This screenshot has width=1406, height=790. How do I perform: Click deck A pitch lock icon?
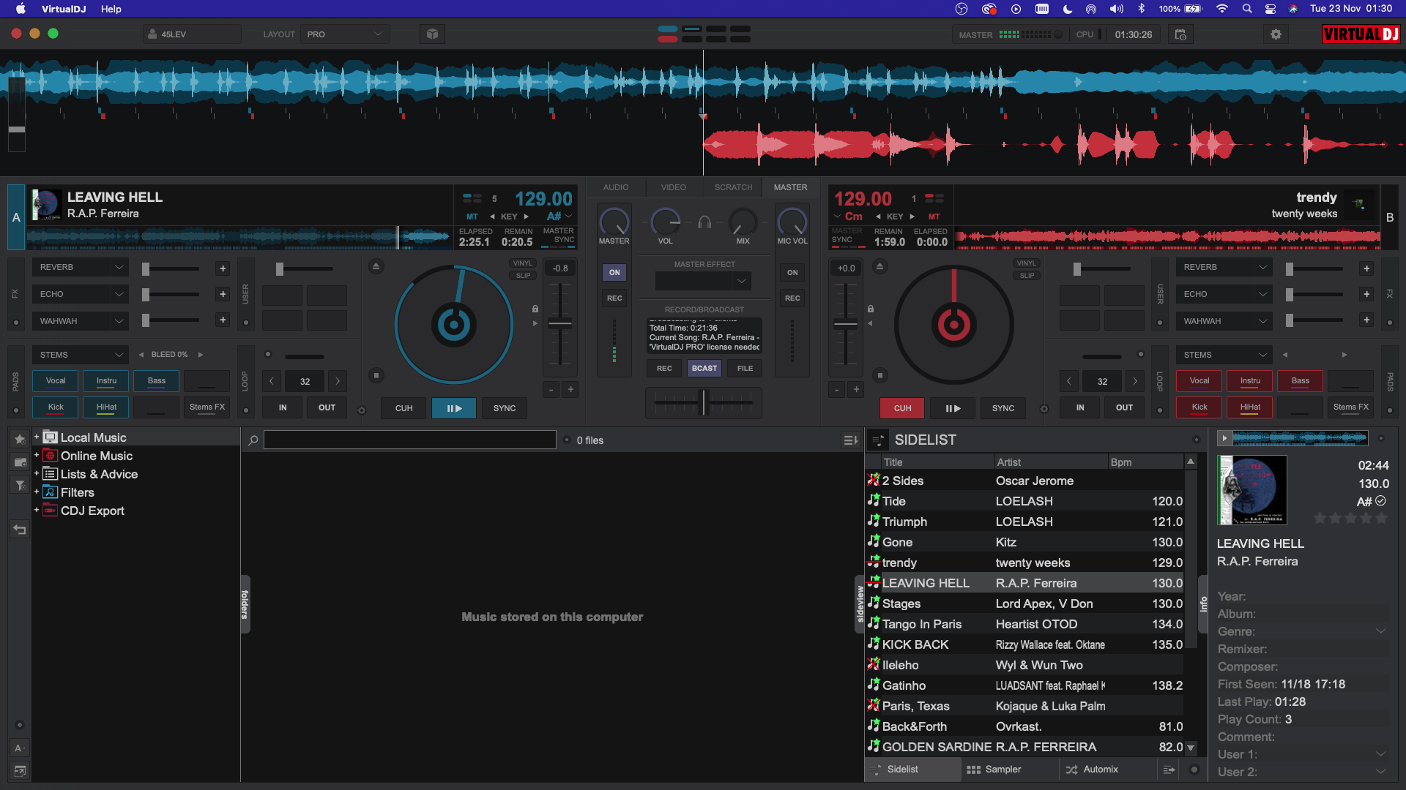(x=535, y=309)
